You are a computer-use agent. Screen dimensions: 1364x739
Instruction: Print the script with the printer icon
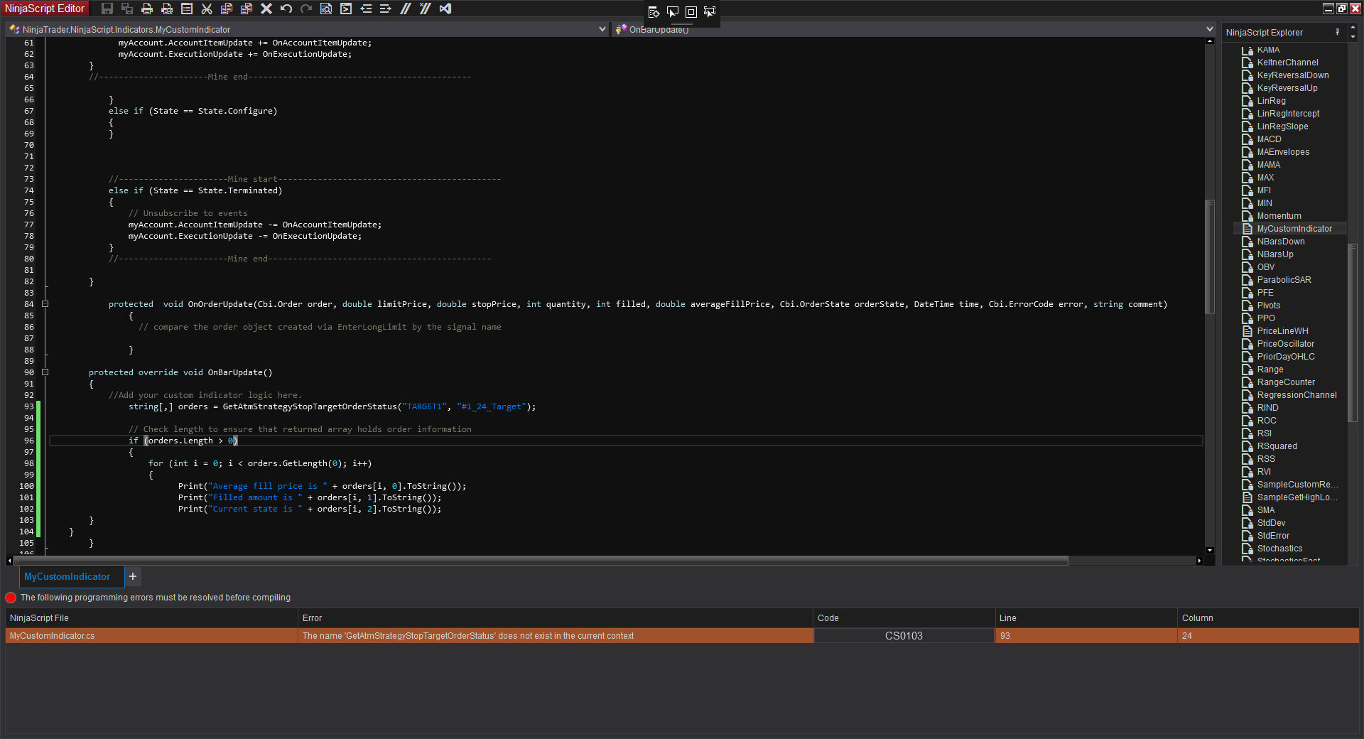pyautogui.click(x=147, y=9)
